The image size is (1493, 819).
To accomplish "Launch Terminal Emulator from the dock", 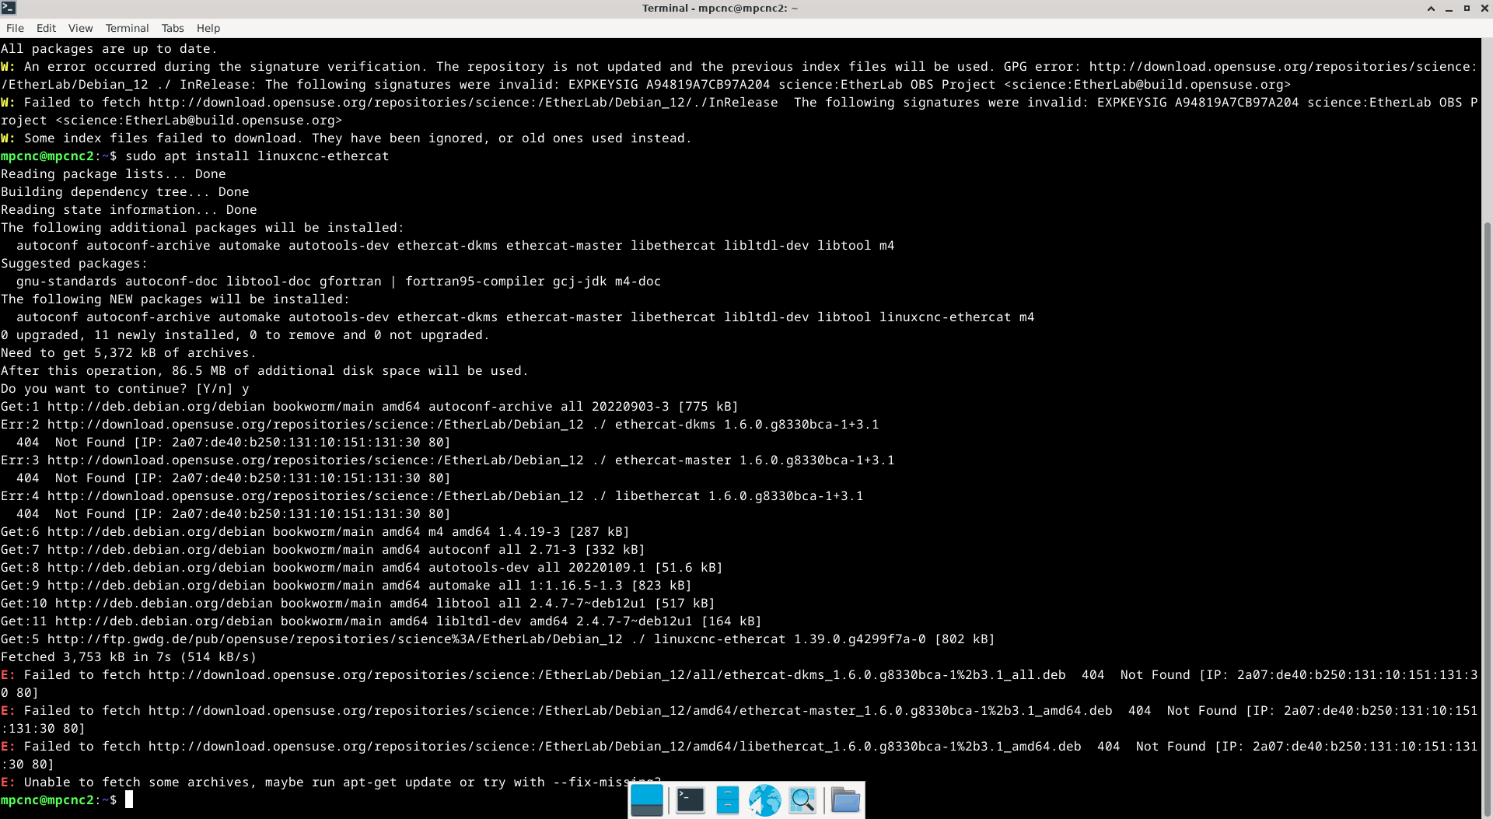I will (690, 800).
